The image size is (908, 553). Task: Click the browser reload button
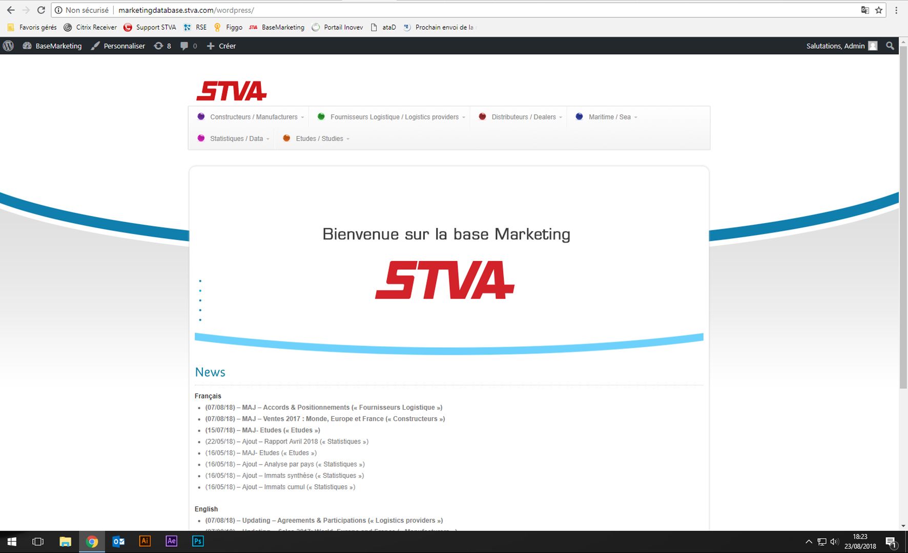pyautogui.click(x=41, y=10)
